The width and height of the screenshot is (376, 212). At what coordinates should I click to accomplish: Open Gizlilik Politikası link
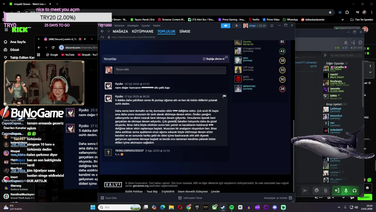(134, 191)
